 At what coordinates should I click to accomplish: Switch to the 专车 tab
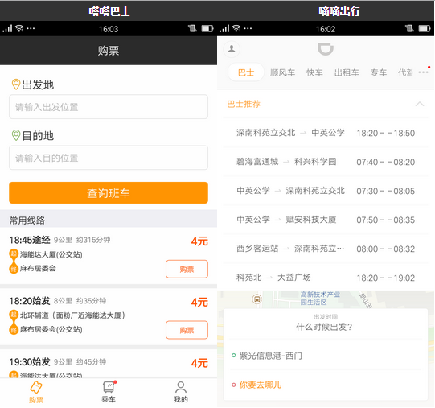click(379, 72)
